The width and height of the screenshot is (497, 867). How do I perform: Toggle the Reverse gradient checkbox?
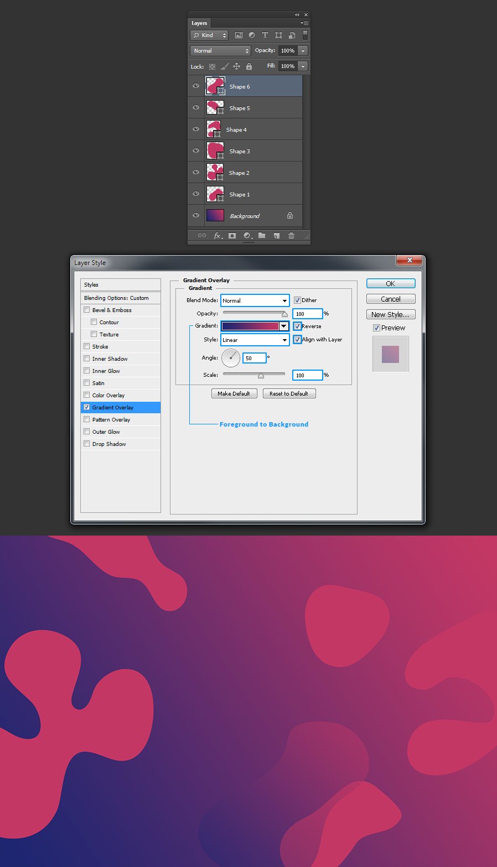click(297, 326)
